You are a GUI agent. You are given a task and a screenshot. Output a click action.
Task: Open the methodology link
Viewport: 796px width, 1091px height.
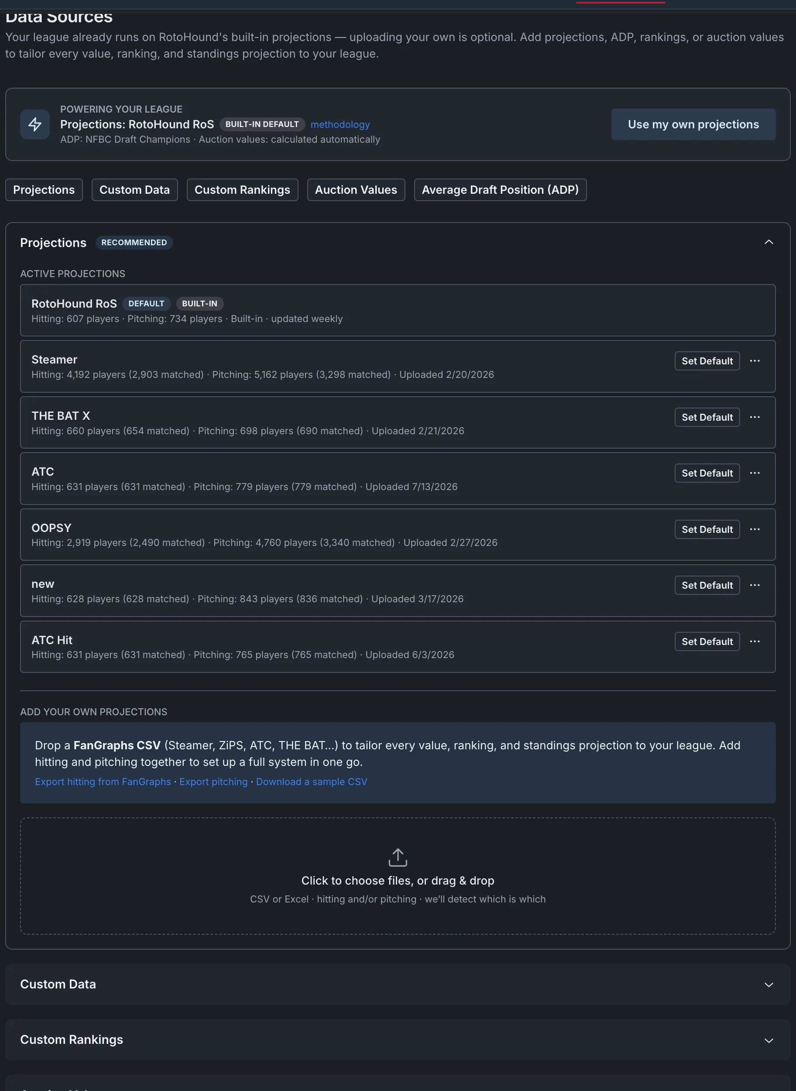(340, 124)
